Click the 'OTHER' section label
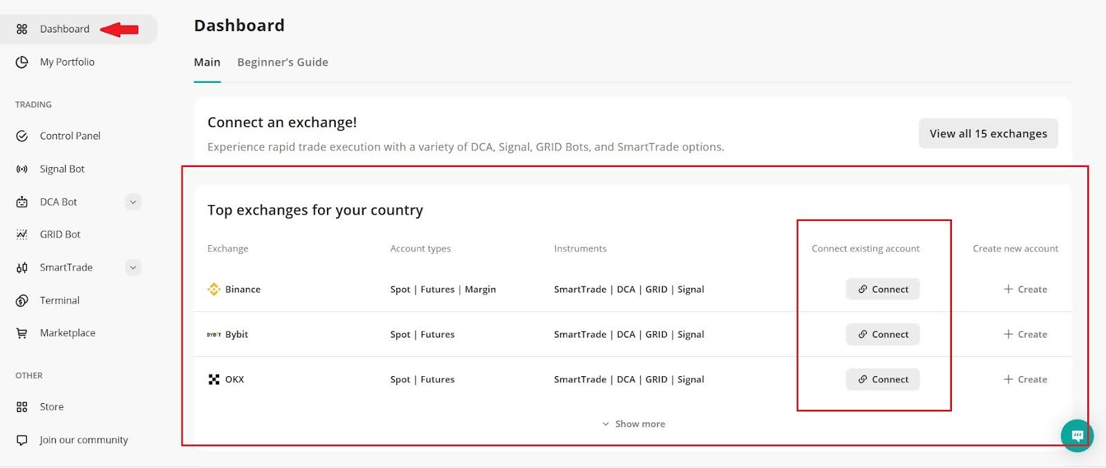The width and height of the screenshot is (1106, 468). click(x=29, y=376)
